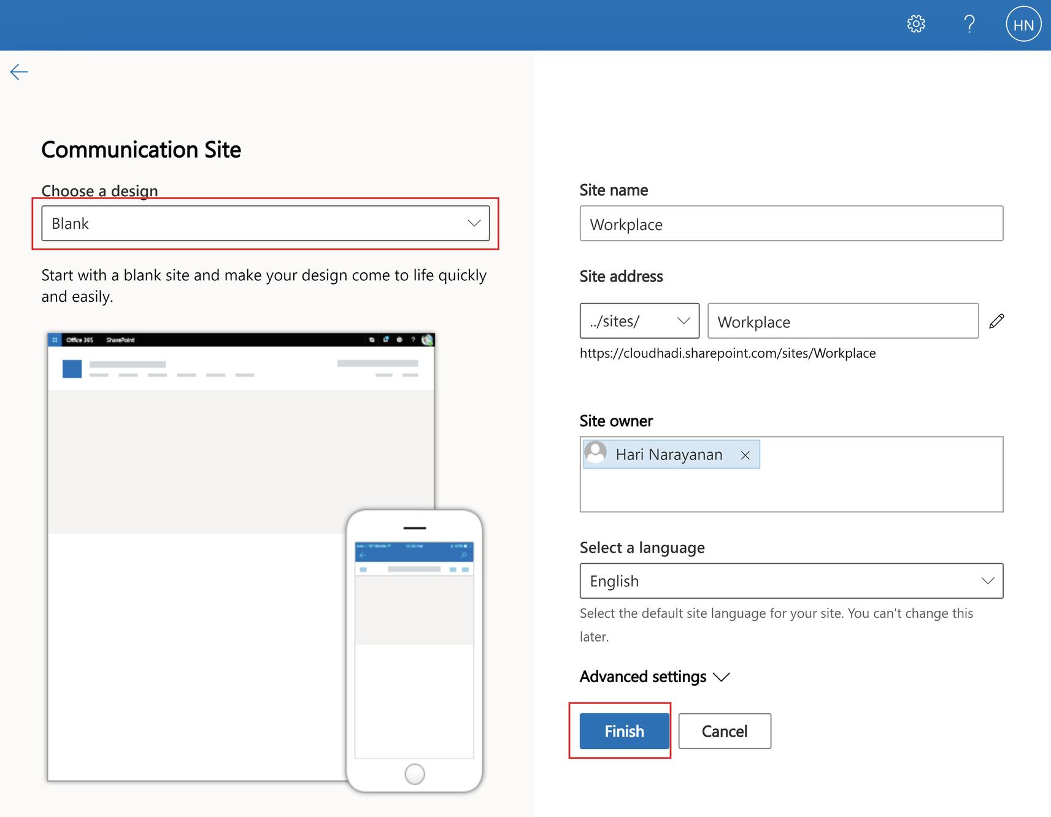Go back using the left arrow
Screen dimensions: 1051x817
click(19, 72)
